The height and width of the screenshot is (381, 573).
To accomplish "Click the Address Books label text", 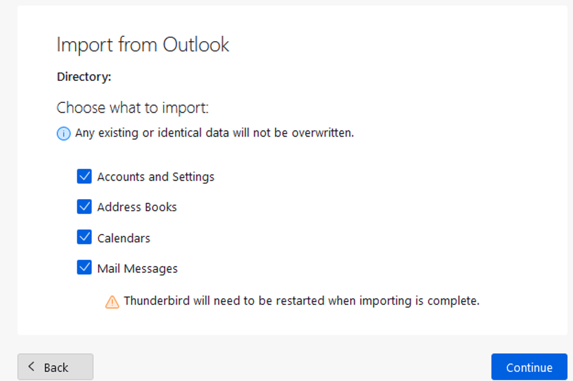I will coord(137,208).
